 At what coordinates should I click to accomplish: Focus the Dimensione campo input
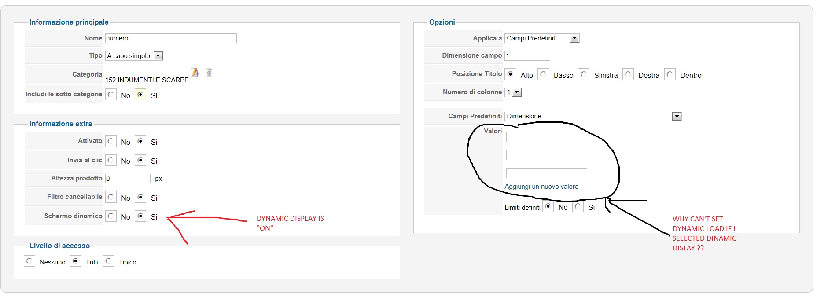point(527,56)
